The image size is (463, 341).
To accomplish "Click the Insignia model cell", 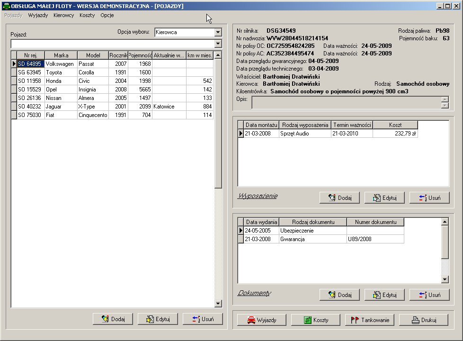I will tap(93, 90).
